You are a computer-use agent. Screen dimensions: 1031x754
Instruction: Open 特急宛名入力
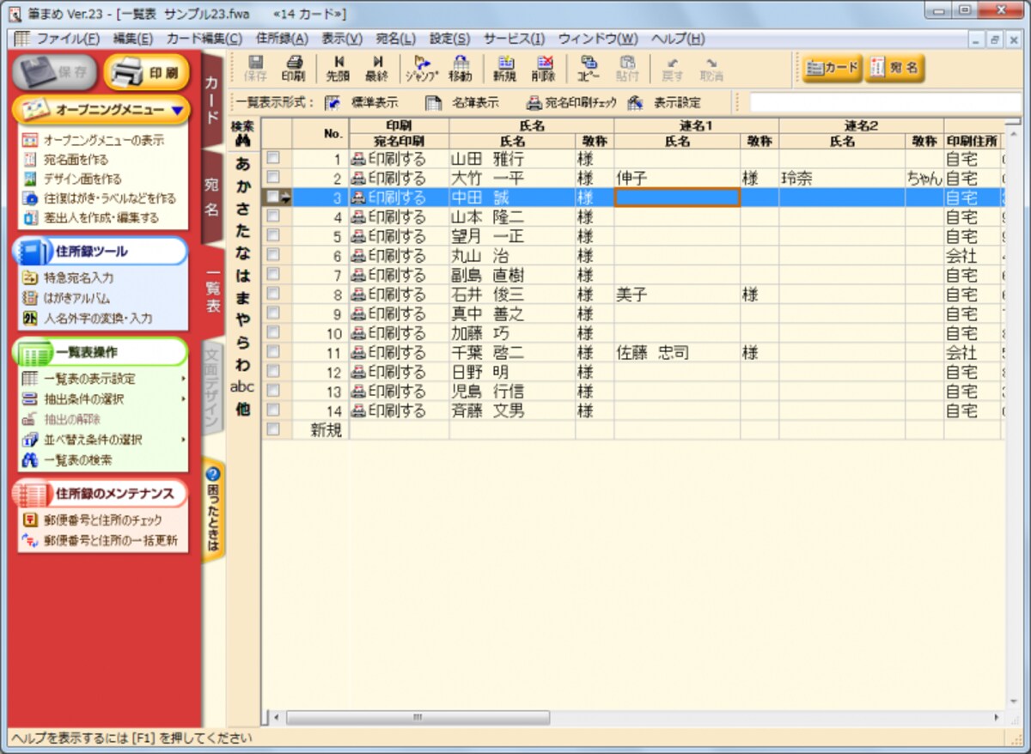(67, 278)
